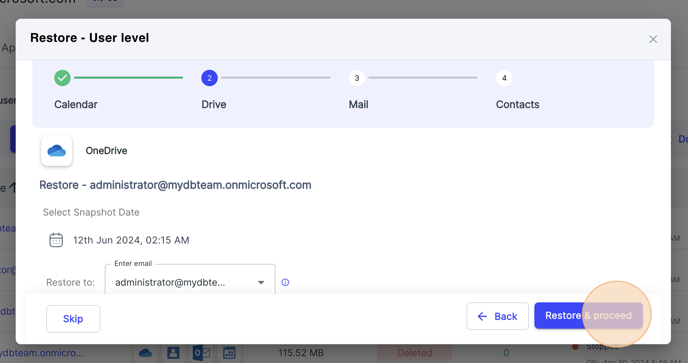Close the Restore - User level dialog
Image resolution: width=688 pixels, height=363 pixels.
[653, 39]
